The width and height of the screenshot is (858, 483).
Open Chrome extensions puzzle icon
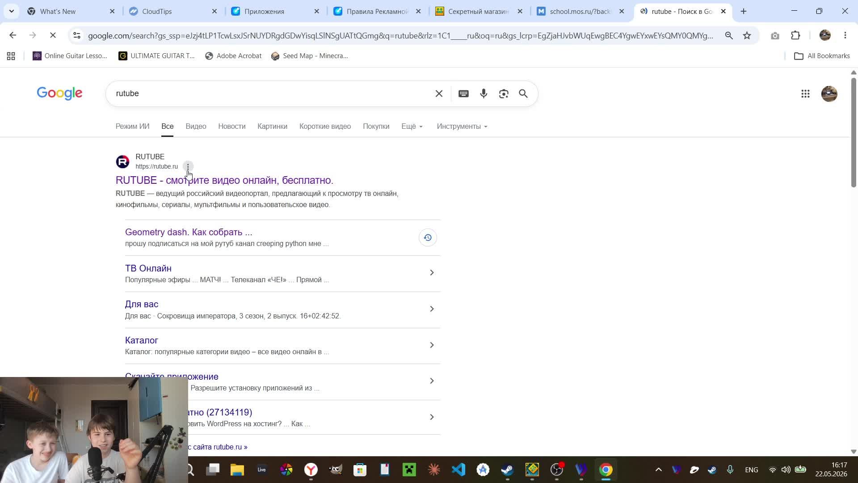click(795, 35)
